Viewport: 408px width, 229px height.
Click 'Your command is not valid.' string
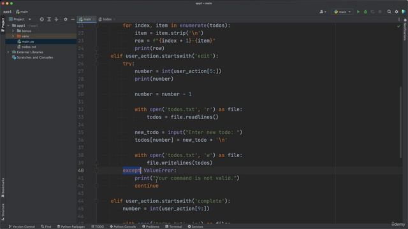click(194, 178)
